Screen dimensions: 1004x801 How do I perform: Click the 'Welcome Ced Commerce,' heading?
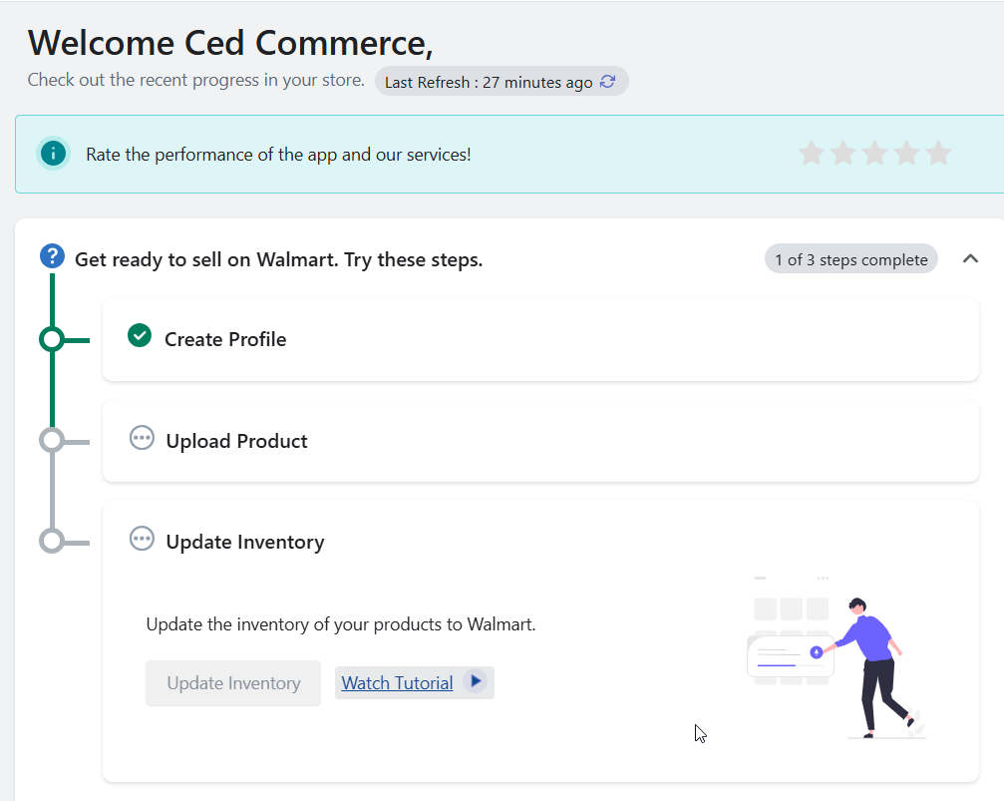[230, 43]
